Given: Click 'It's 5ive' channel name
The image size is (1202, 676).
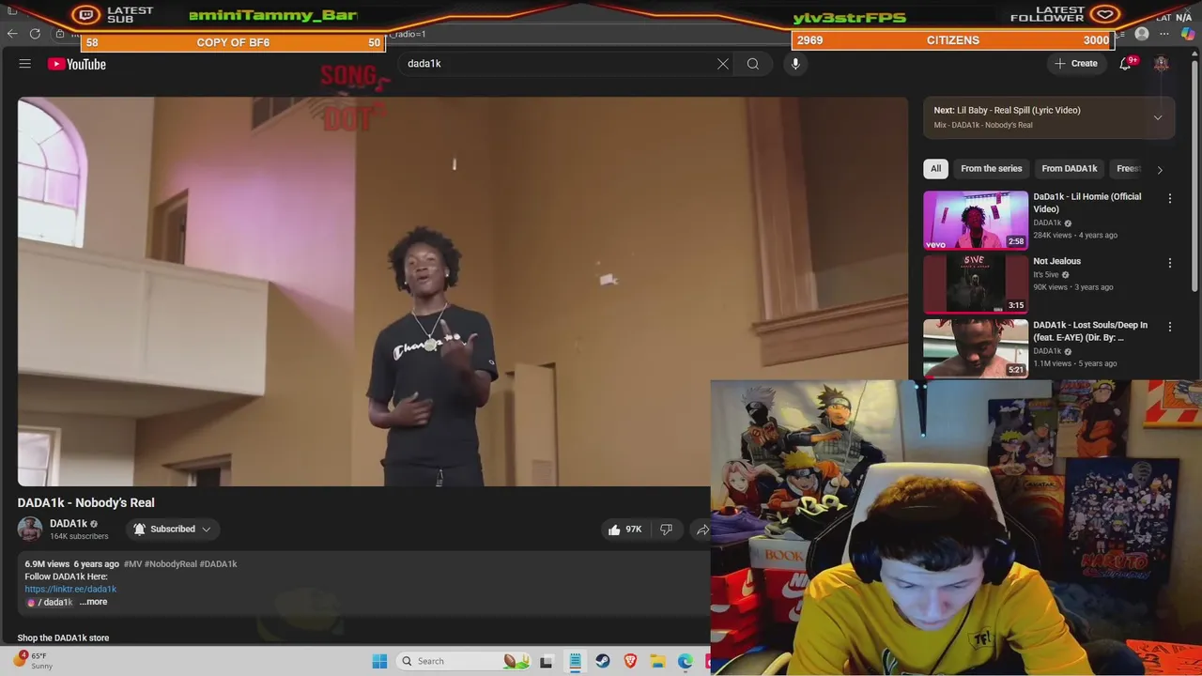Looking at the screenshot, I should (1045, 275).
